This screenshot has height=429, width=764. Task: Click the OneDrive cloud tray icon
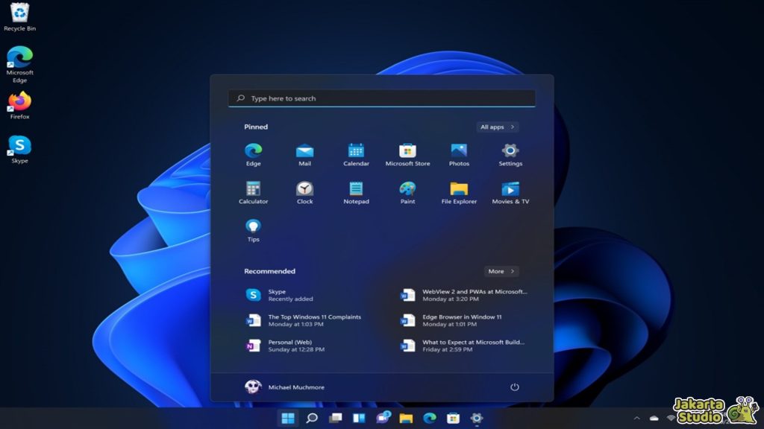(654, 418)
